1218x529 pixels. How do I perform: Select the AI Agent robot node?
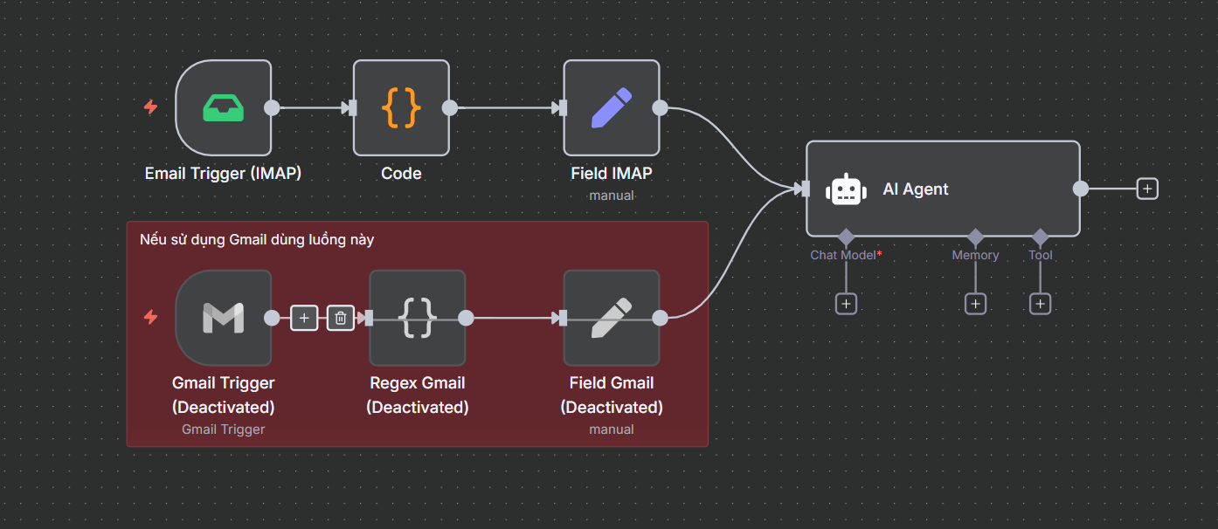click(x=943, y=189)
